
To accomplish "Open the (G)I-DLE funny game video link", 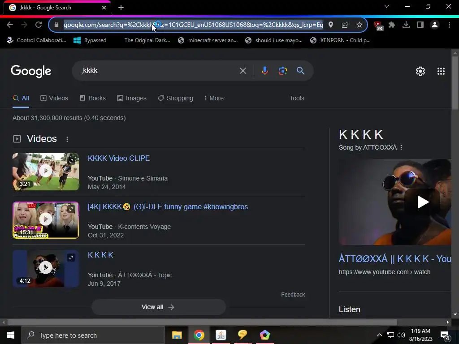I will pos(168,207).
